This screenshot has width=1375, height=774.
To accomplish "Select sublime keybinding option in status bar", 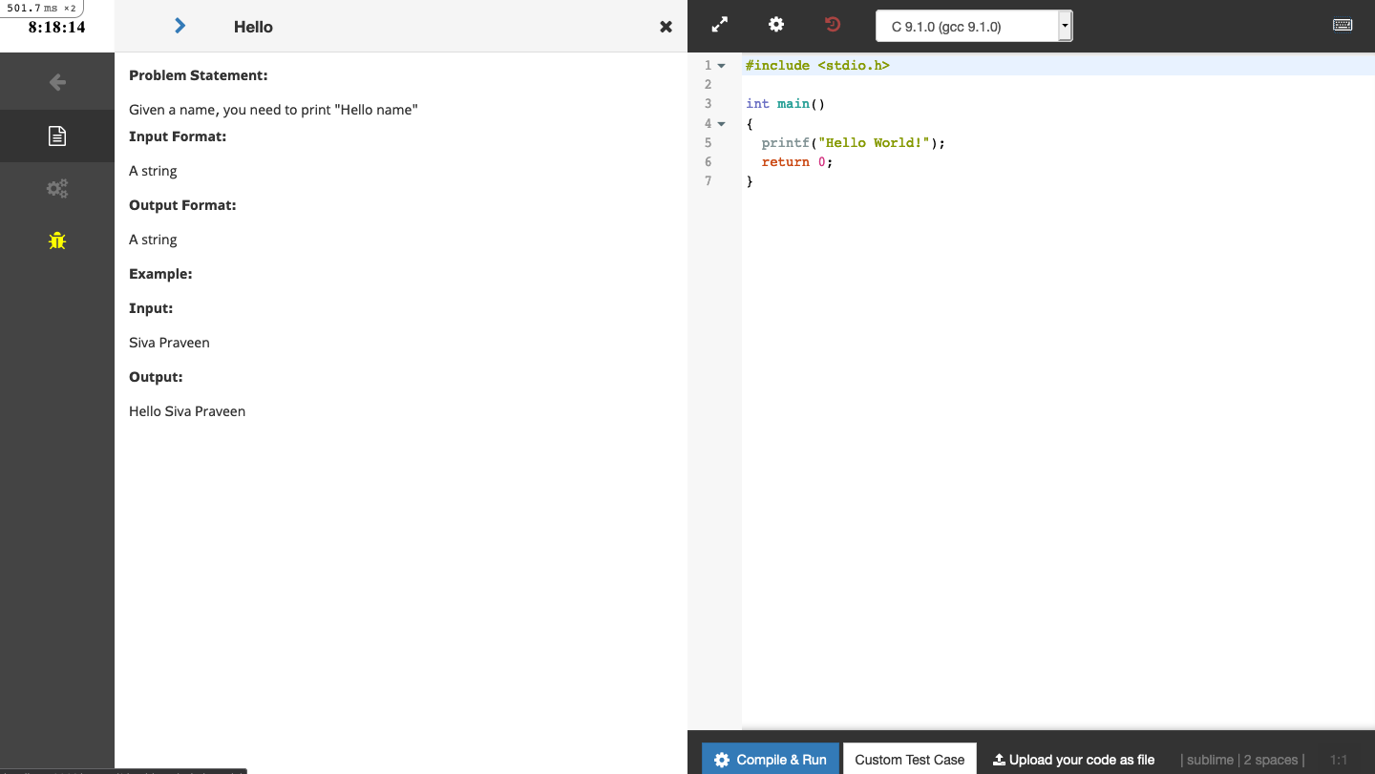I will tap(1209, 759).
